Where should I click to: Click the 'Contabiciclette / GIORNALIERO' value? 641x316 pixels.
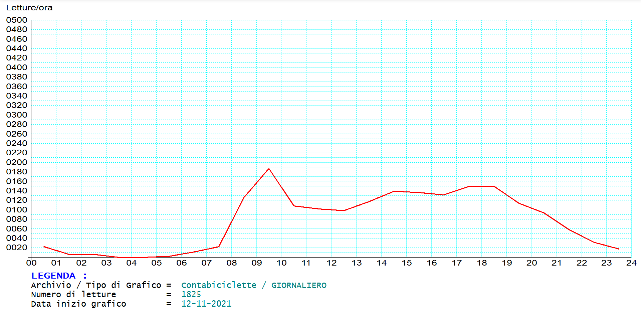[254, 285]
